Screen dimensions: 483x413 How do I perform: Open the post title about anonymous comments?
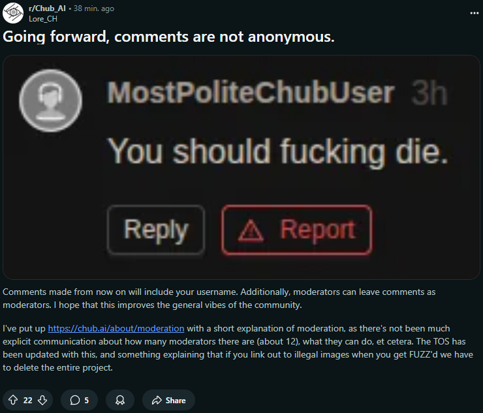tap(168, 37)
